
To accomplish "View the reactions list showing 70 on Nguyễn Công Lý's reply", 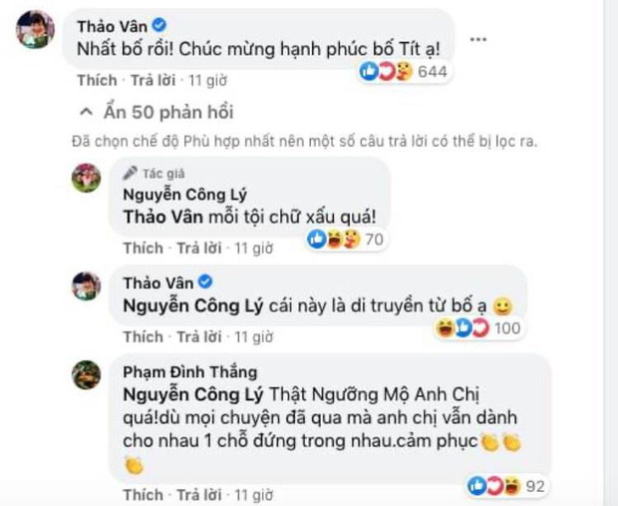I will (346, 240).
